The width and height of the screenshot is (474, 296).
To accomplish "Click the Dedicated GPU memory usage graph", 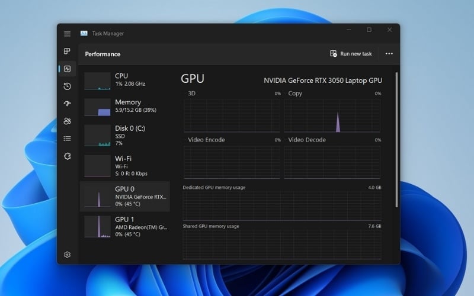I will pos(282,205).
